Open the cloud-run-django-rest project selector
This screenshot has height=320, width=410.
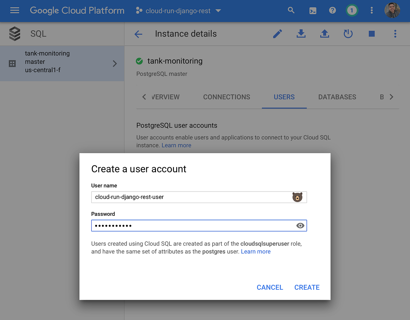178,11
